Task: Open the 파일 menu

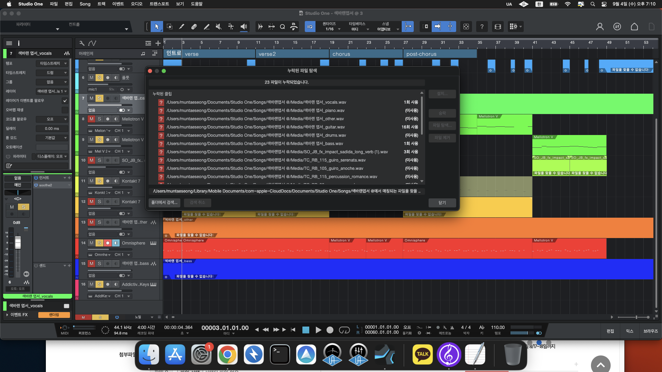Action: pyautogui.click(x=54, y=4)
